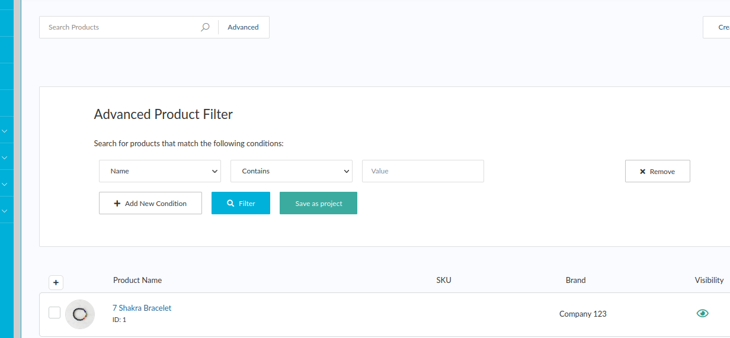The width and height of the screenshot is (730, 338).
Task: Remove the current filter condition
Action: click(x=657, y=172)
